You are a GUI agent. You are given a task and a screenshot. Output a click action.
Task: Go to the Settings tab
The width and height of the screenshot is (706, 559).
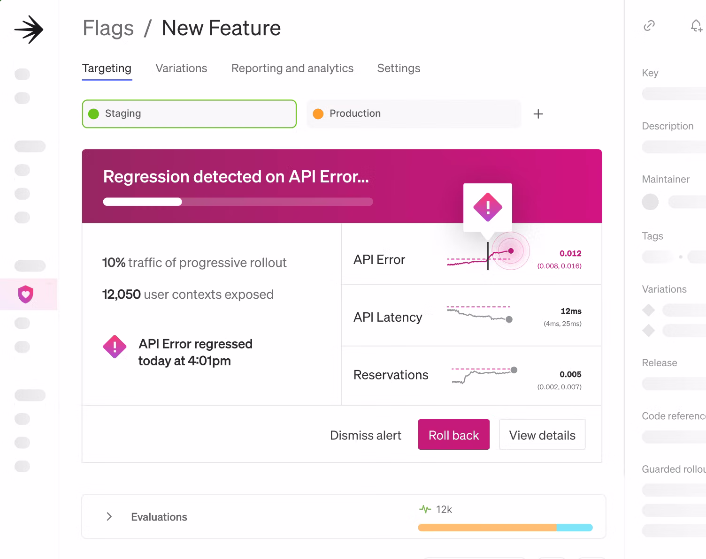[x=399, y=68]
